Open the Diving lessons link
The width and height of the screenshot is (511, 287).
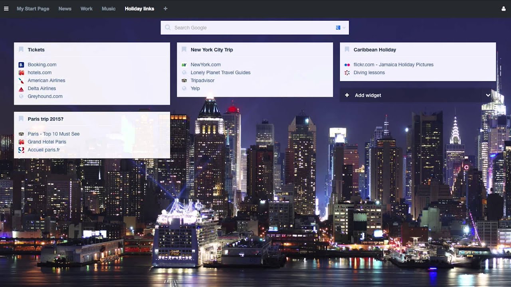pyautogui.click(x=369, y=73)
